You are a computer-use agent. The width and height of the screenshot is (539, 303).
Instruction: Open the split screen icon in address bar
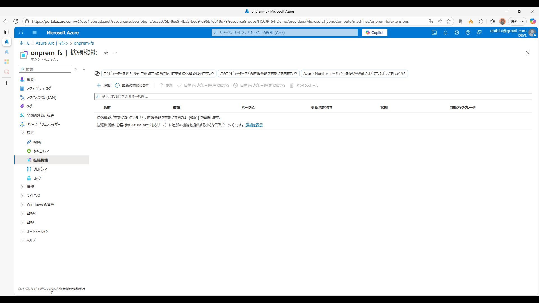click(430, 21)
